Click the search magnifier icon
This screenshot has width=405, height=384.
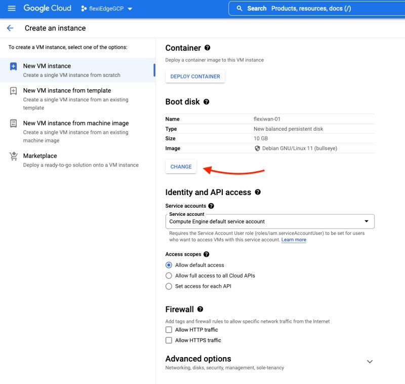[239, 8]
